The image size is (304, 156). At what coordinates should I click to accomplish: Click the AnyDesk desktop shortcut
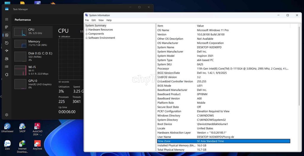point(37,145)
